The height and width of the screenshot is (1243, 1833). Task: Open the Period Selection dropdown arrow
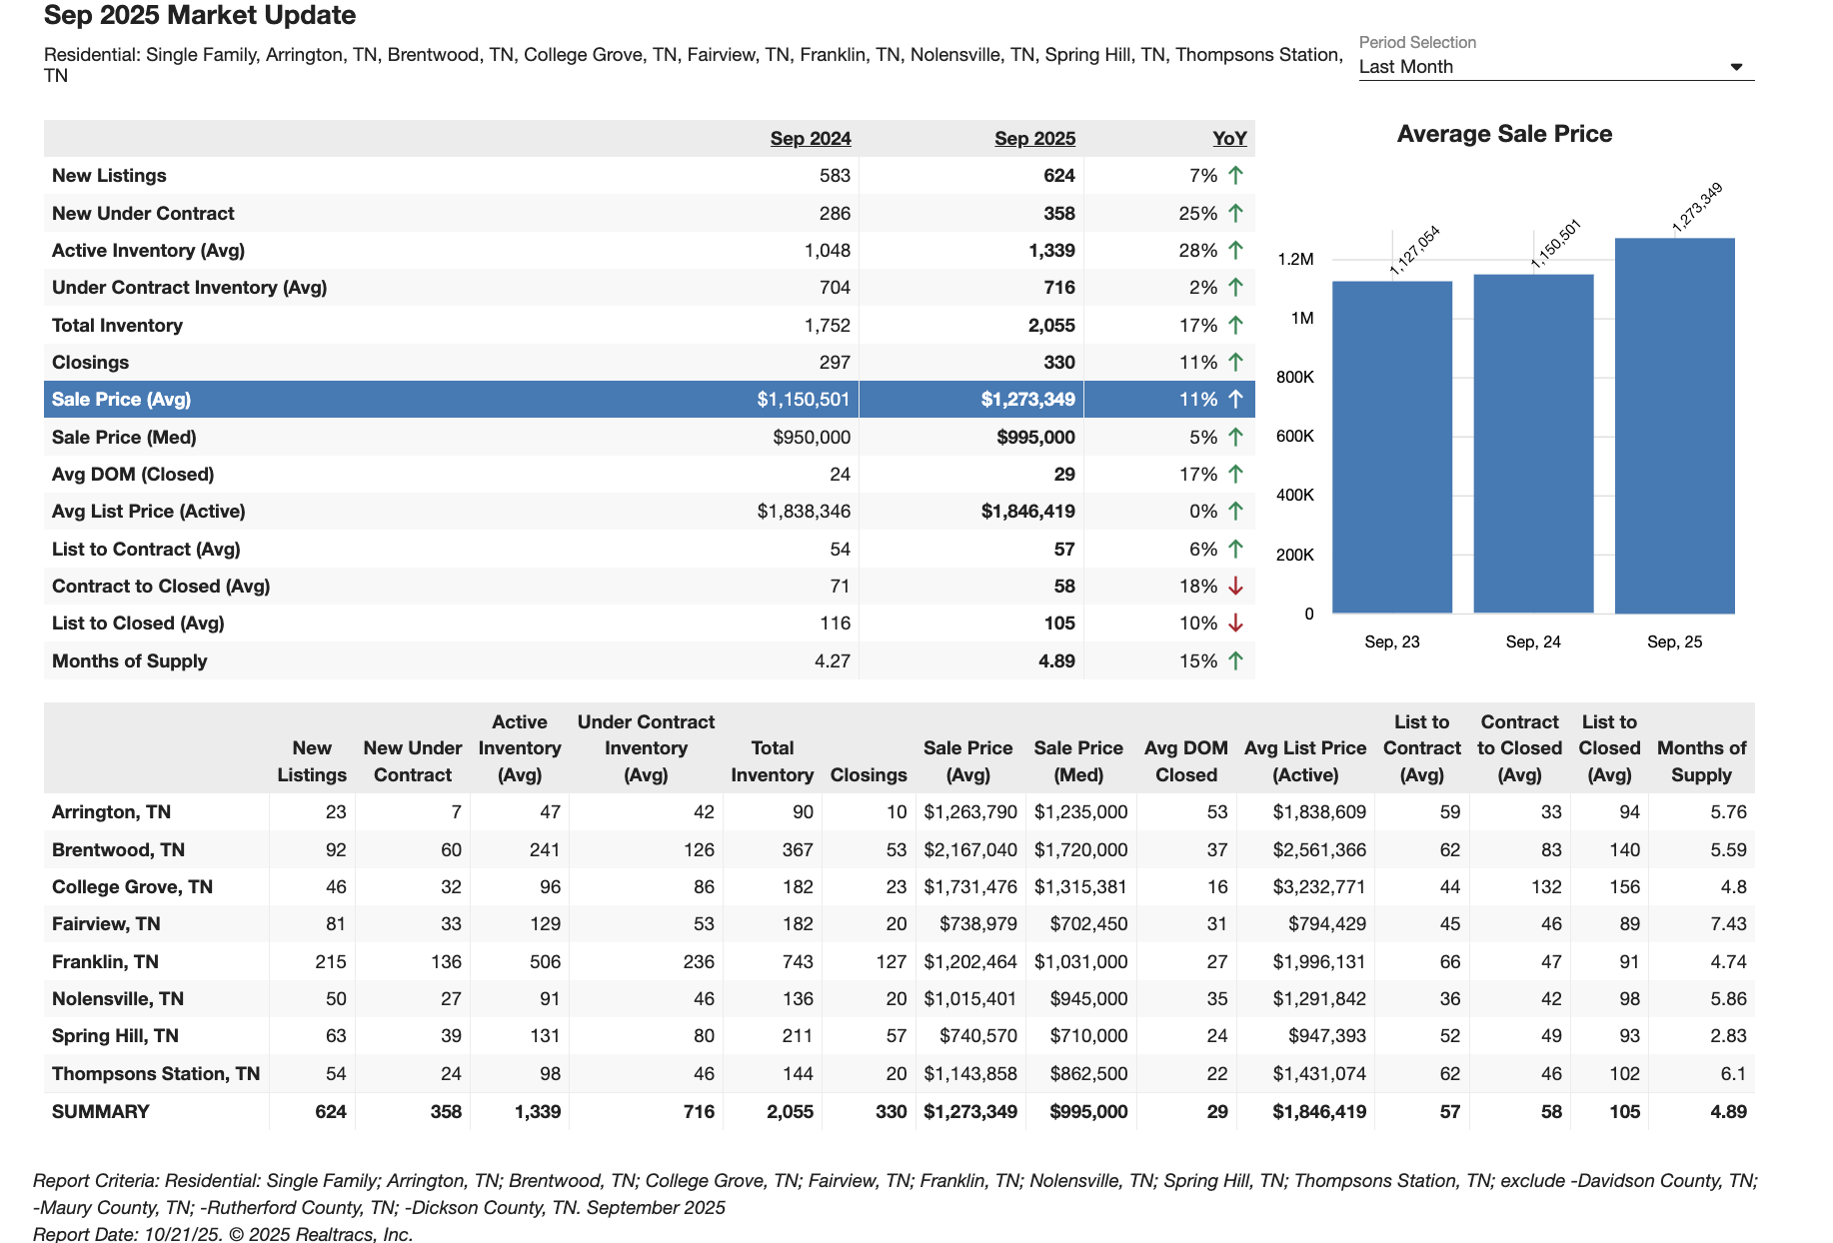click(1736, 67)
